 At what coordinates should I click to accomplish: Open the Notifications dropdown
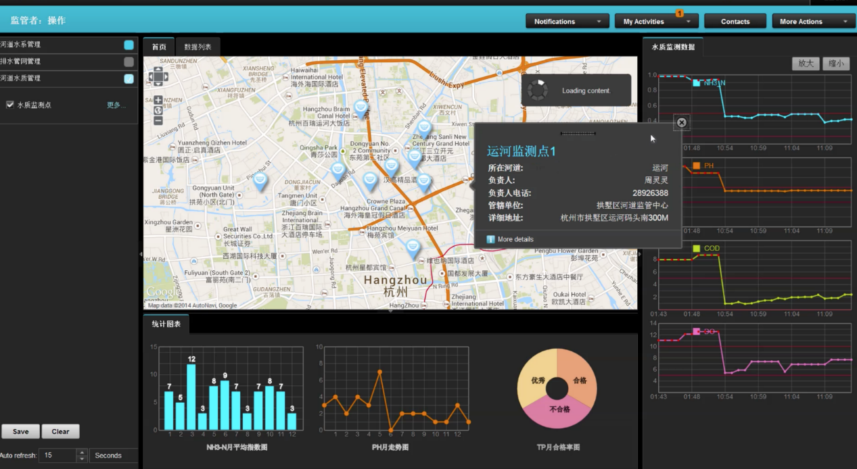pyautogui.click(x=567, y=22)
